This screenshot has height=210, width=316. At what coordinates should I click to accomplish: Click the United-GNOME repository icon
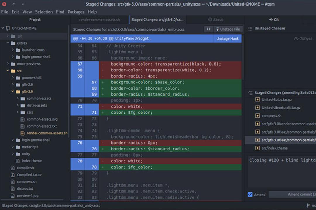(8, 28)
